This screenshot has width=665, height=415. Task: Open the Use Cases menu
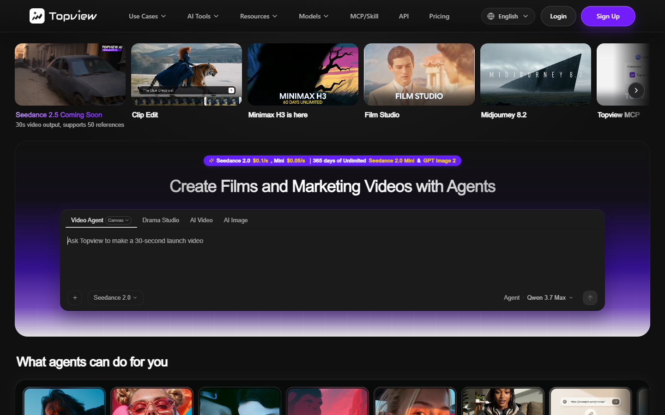tap(147, 16)
